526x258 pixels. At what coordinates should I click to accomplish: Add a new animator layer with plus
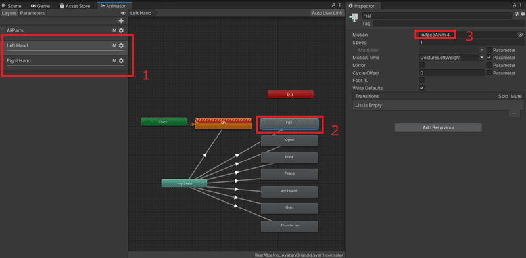121,21
